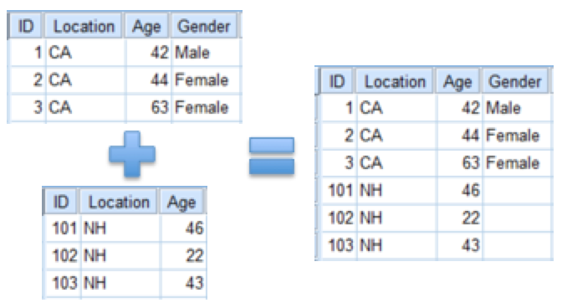Screen dimensions: 562x308
Task: Select empty Gender cell for ID 101 row
Action: click(517, 190)
